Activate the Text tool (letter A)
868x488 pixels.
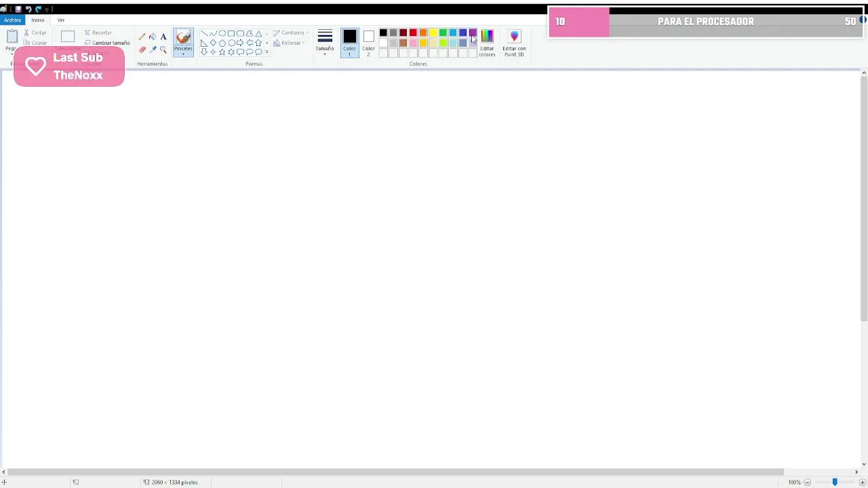(x=163, y=37)
